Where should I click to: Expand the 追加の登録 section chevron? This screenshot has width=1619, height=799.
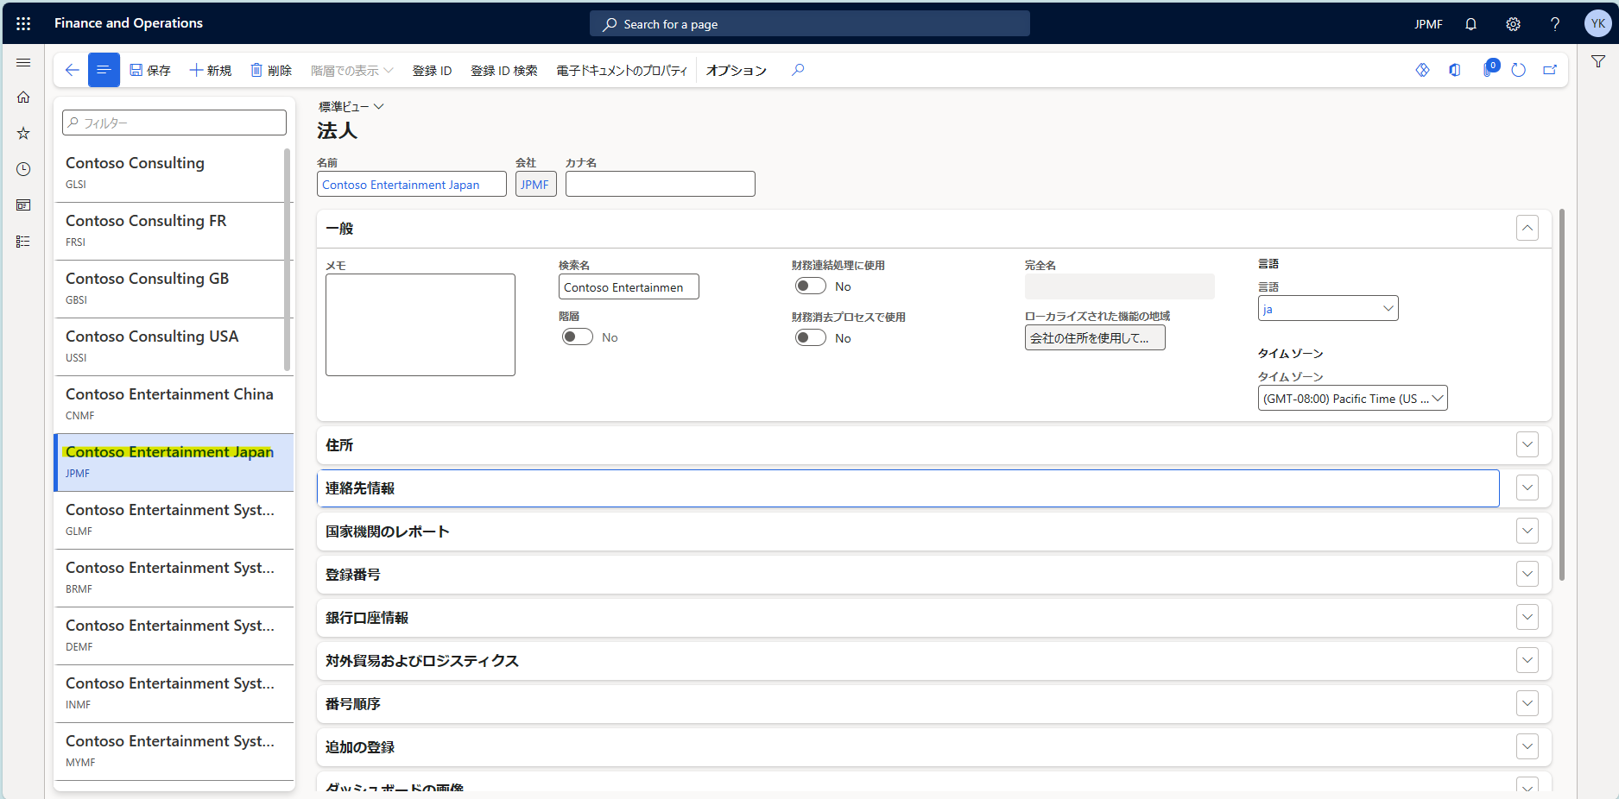pyautogui.click(x=1527, y=746)
